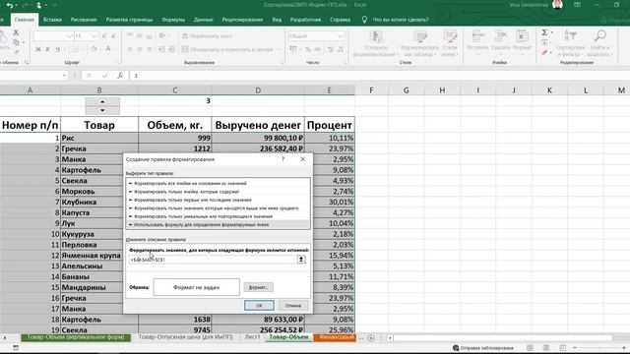The image size is (630, 354).
Task: Open Sort and Filter (Сортировка и фильтр)
Action: (x=570, y=43)
